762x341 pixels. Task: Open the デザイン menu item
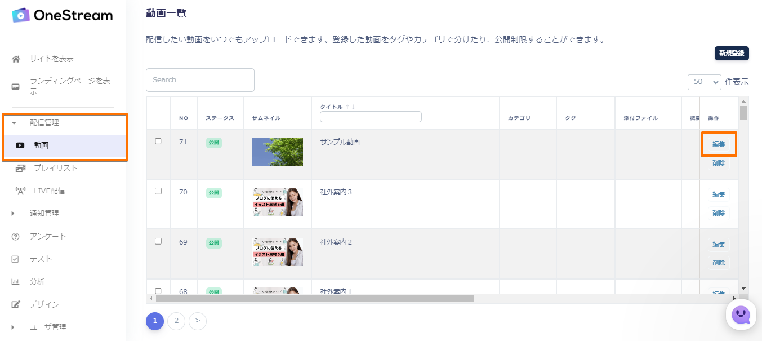[44, 304]
